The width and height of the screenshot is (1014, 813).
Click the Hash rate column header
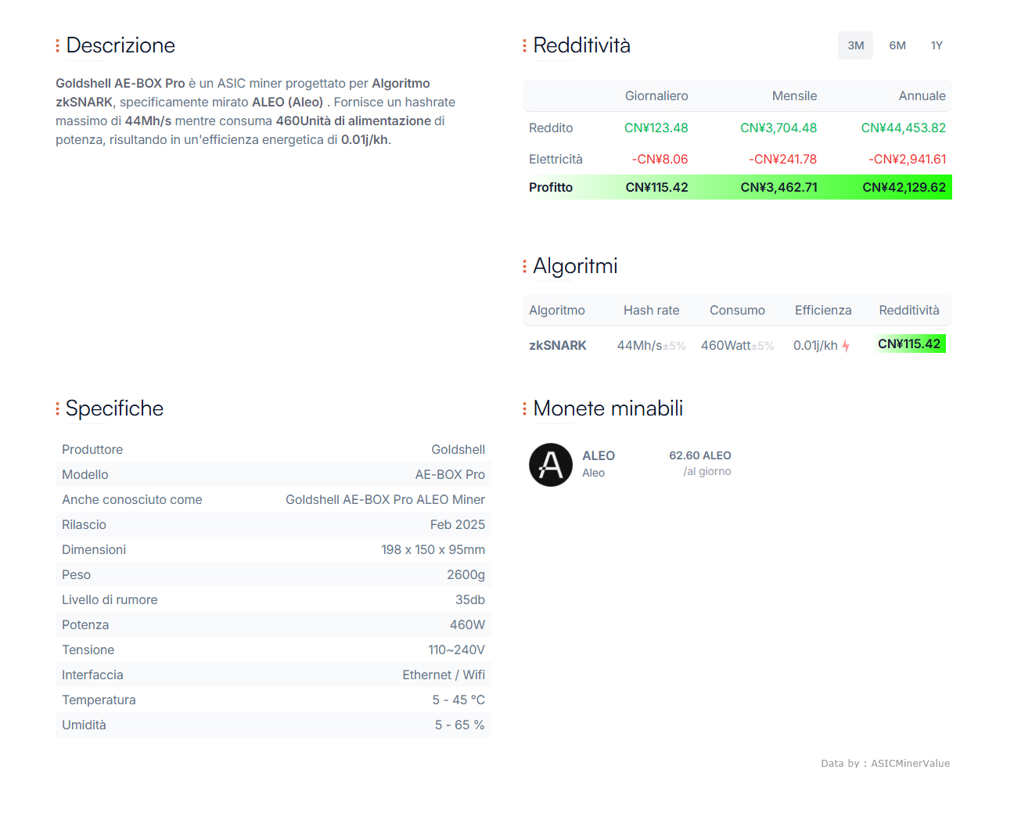(652, 310)
